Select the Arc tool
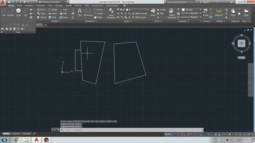255x143 pixels. pos(25,12)
